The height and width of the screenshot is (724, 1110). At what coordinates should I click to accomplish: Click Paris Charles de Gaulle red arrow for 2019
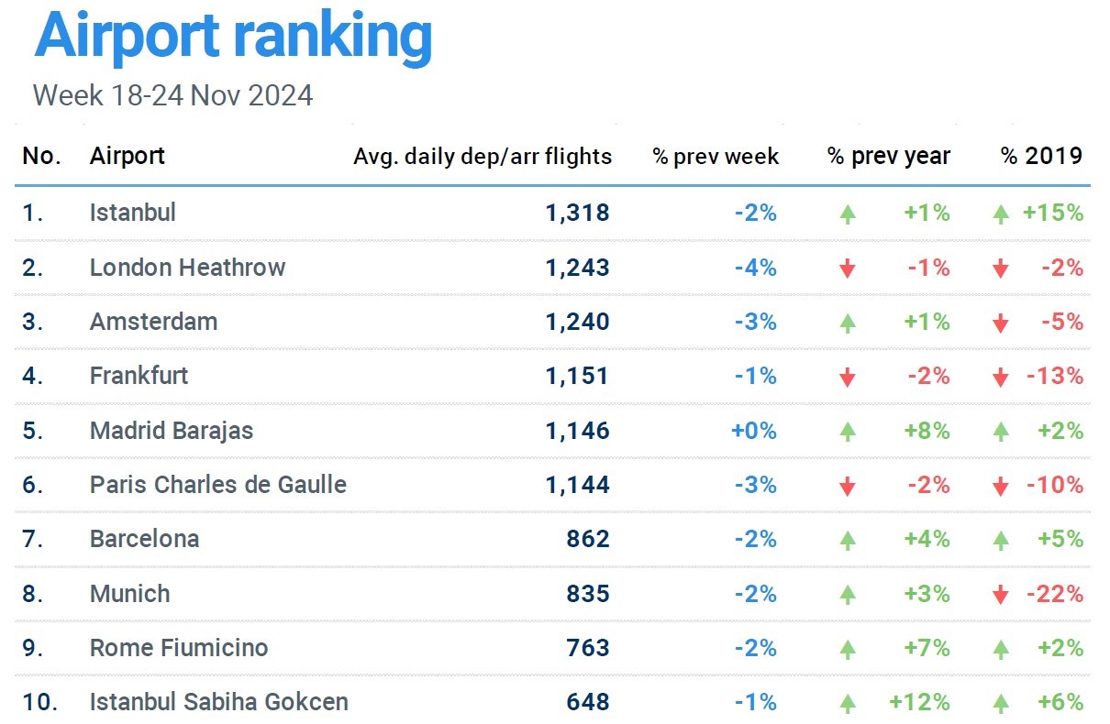(x=1001, y=486)
